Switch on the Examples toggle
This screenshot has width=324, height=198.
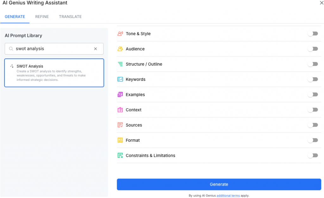[x=313, y=94]
